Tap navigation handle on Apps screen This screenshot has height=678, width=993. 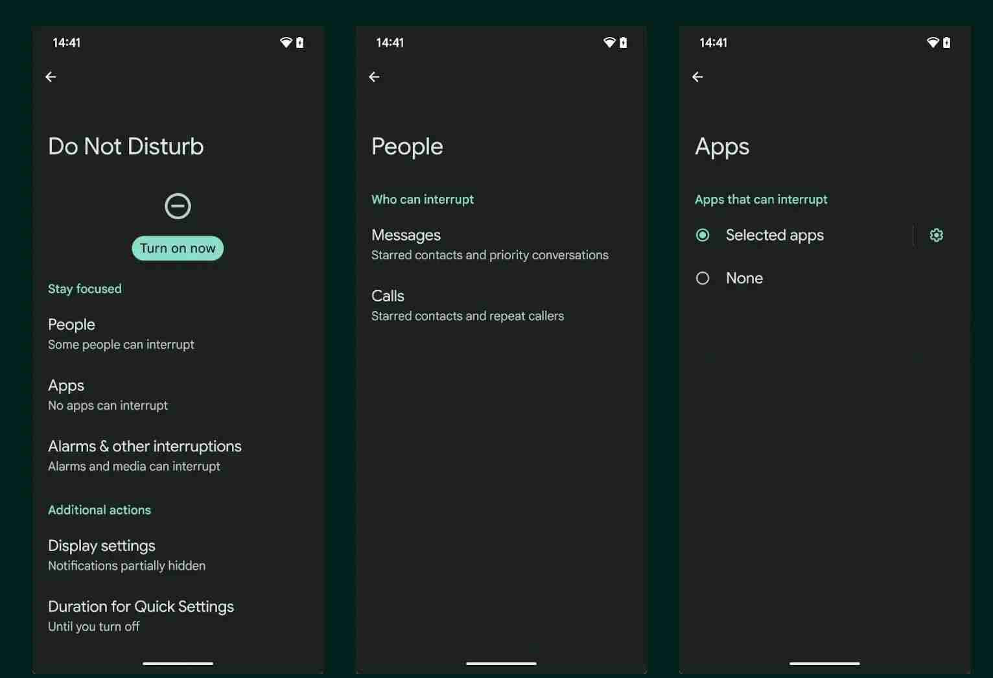[824, 663]
